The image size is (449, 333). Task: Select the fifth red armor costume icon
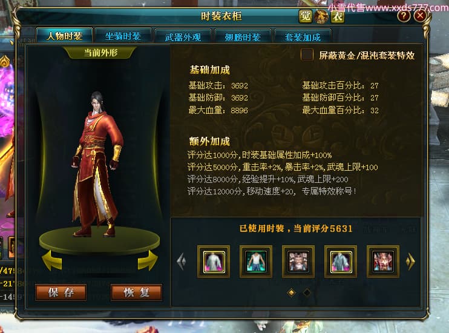click(383, 262)
